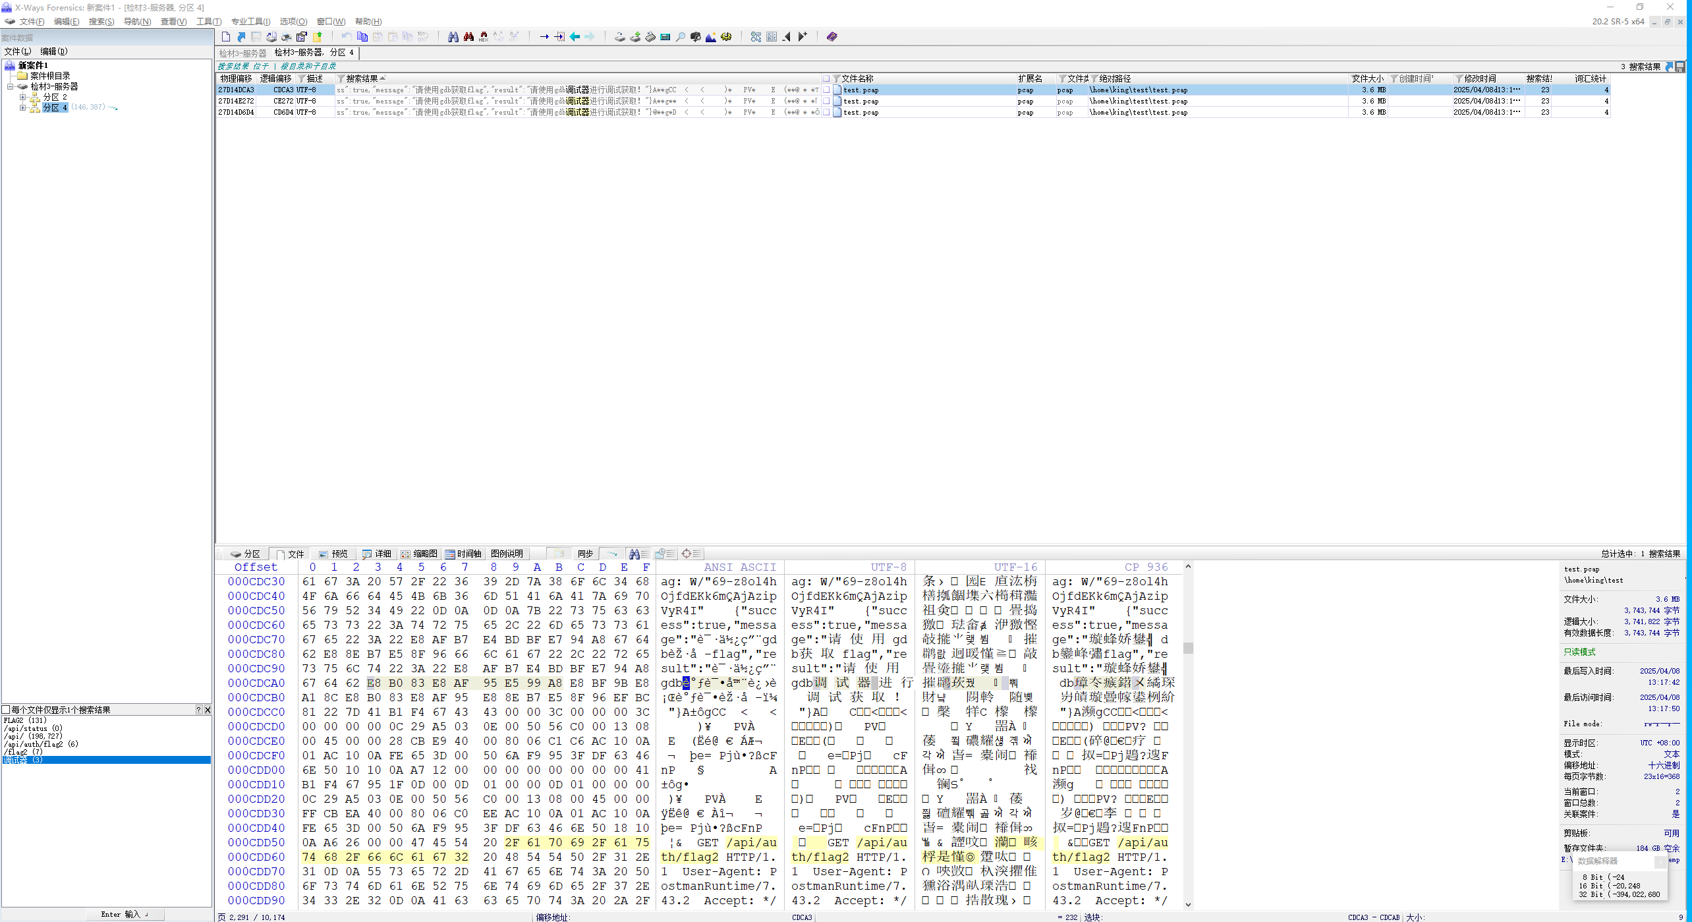Collapse the 检材3-服务器 tree node
The width and height of the screenshot is (1692, 922).
click(11, 86)
